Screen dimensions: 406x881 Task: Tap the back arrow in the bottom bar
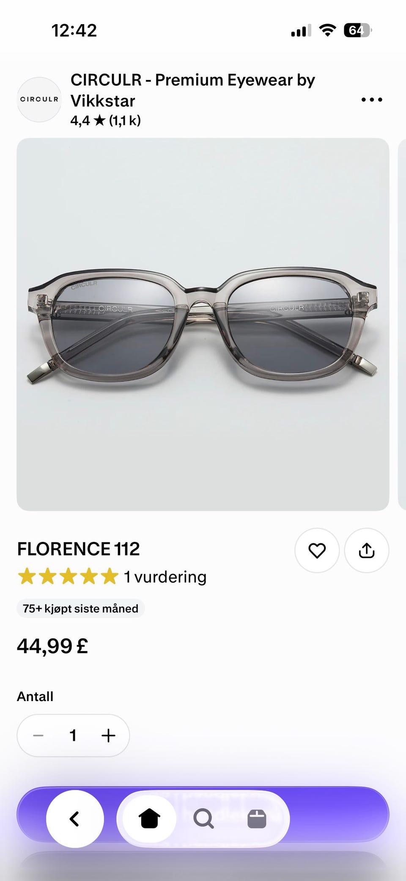[x=75, y=819]
